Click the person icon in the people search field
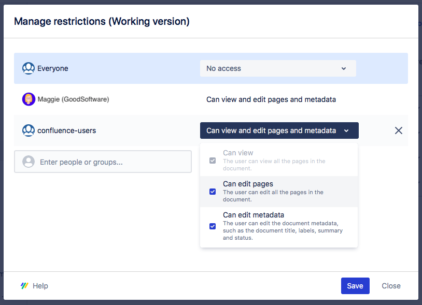Viewport: 422px width, 305px height. (29, 162)
